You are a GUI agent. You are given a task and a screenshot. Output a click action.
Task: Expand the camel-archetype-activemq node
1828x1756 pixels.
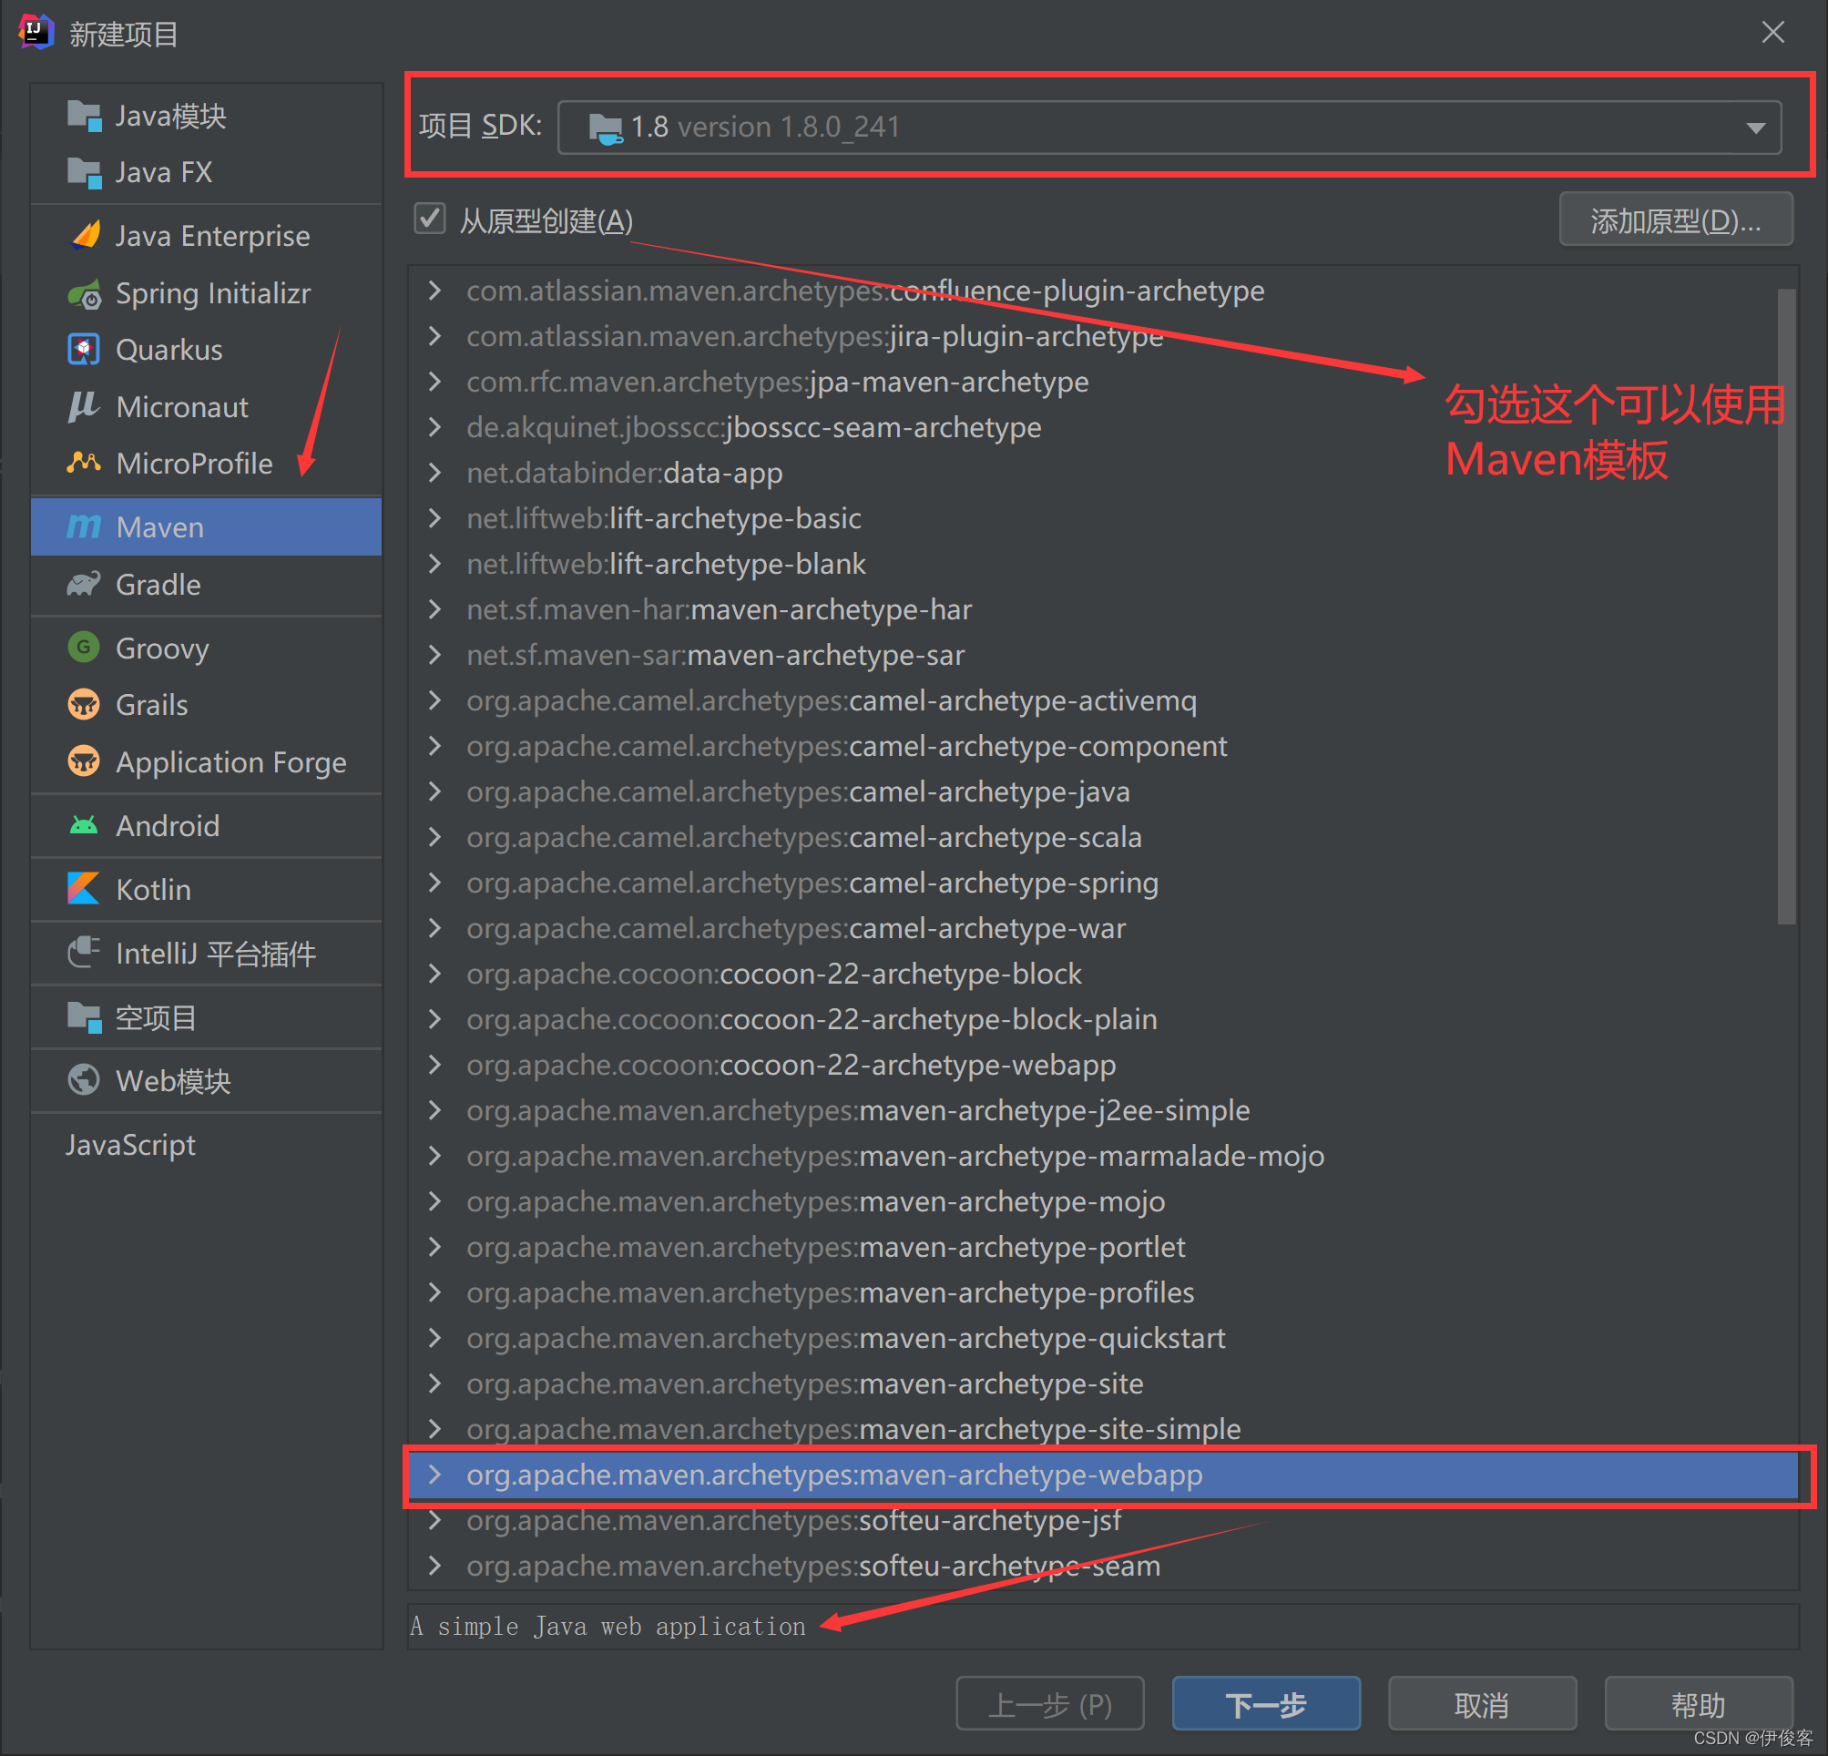tap(434, 700)
